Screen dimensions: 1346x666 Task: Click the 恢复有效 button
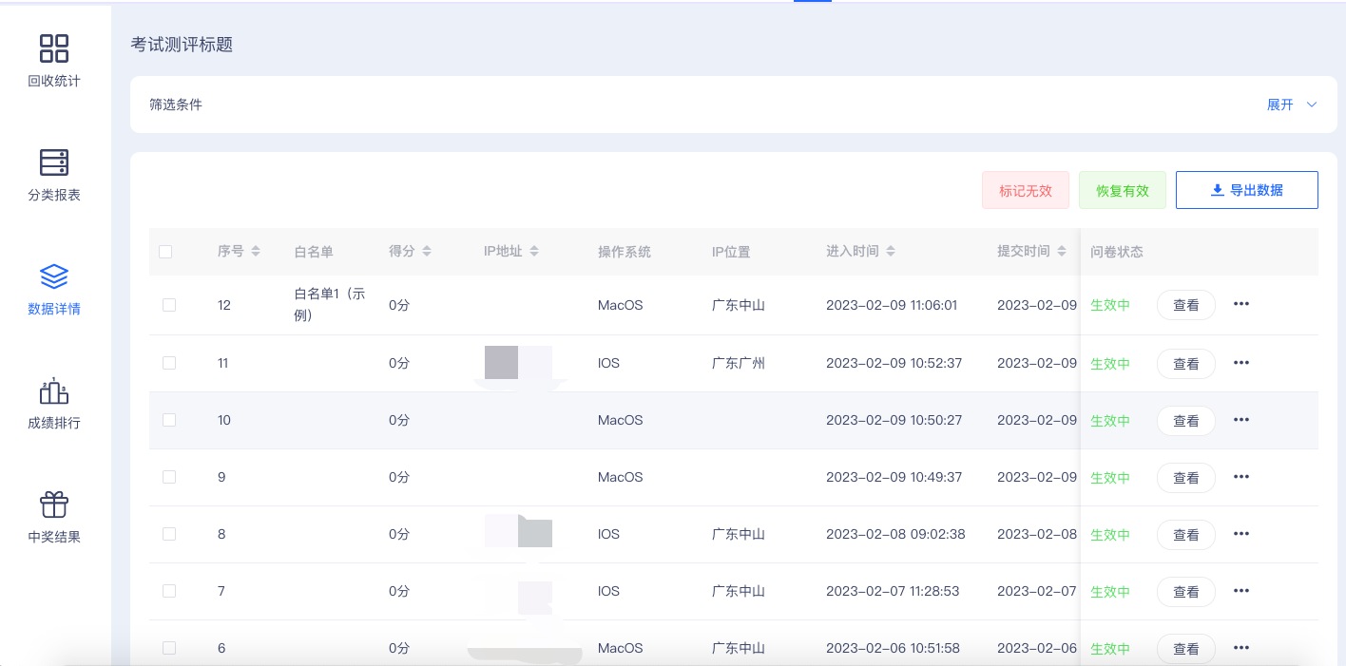(x=1123, y=190)
